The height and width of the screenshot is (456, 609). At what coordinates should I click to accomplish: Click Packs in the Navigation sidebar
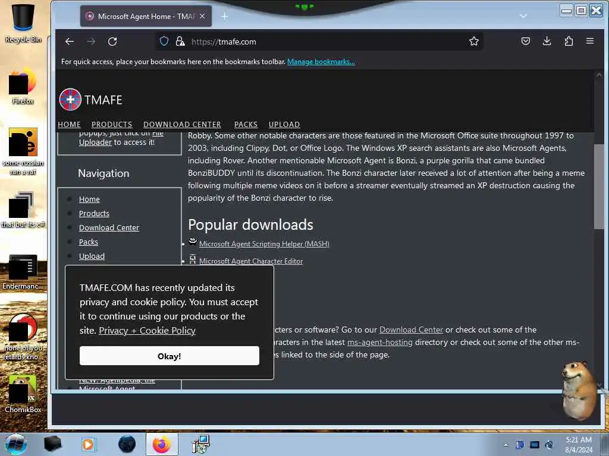(89, 242)
